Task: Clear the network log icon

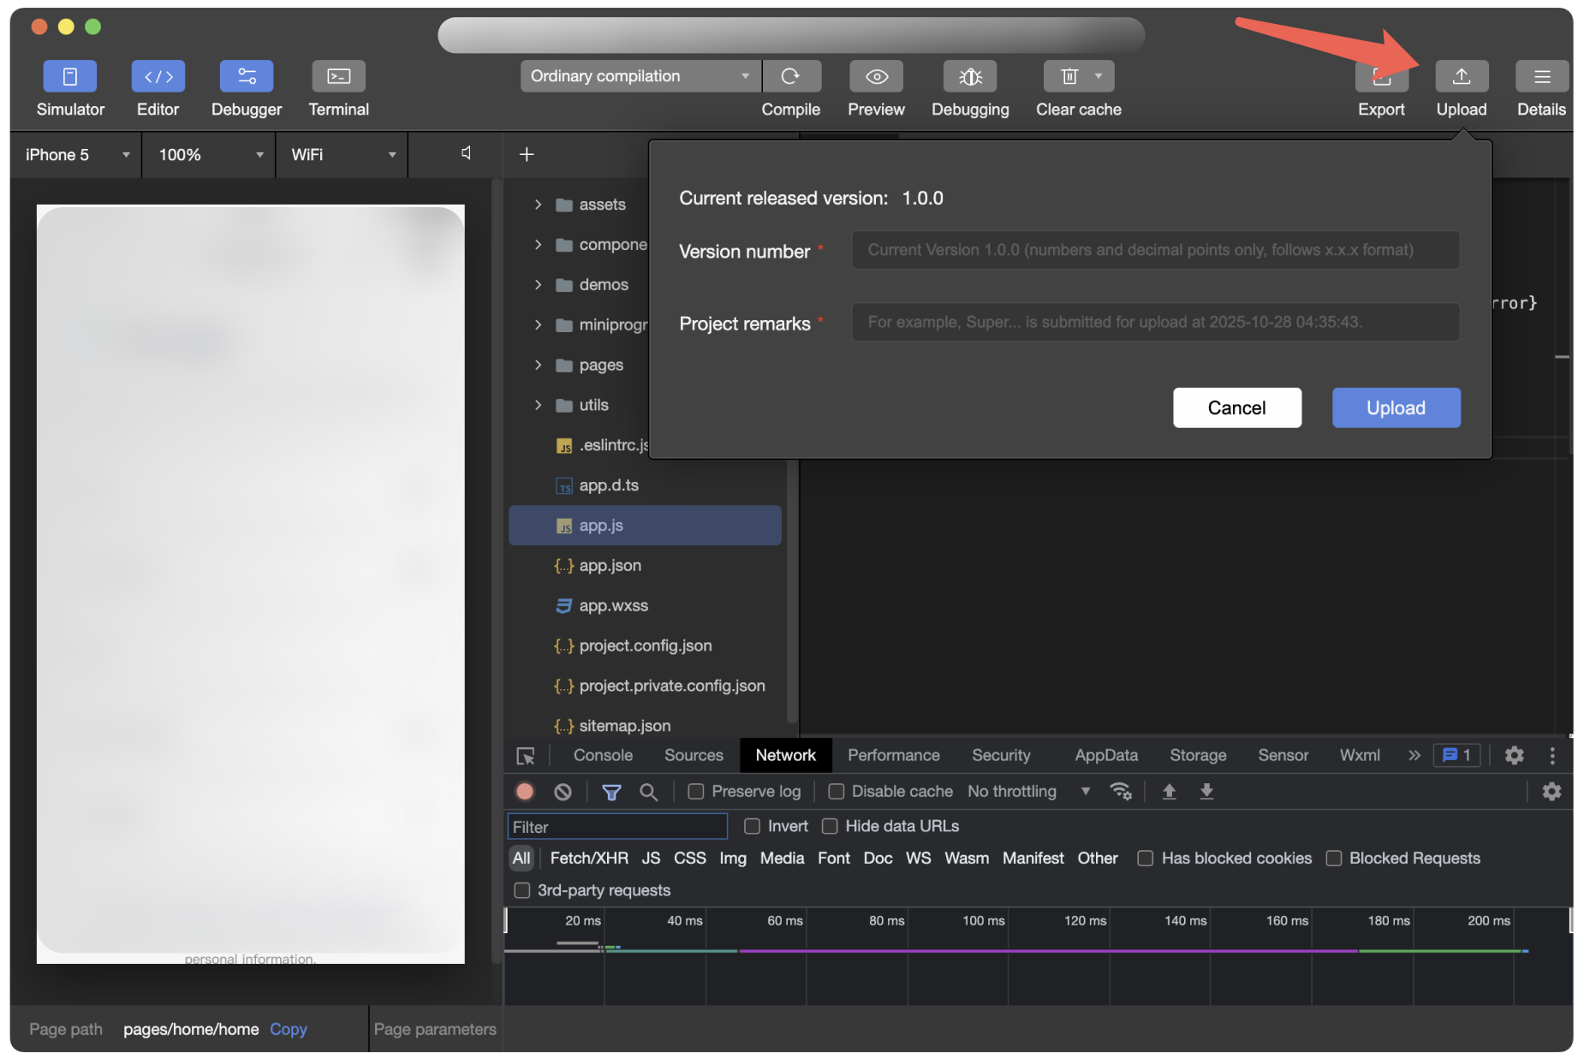Action: click(x=563, y=792)
